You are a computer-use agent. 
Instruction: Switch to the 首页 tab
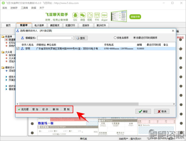(8, 25)
